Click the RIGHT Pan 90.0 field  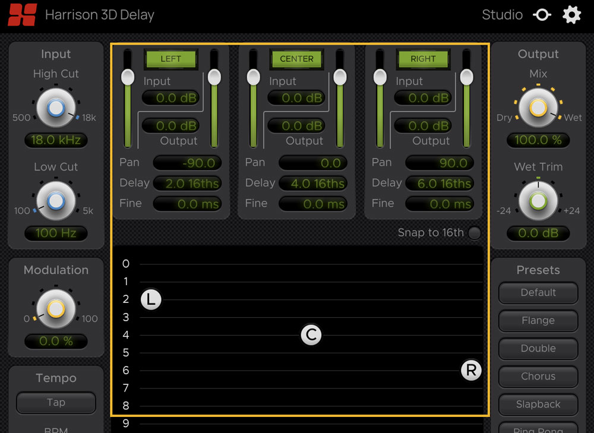coord(440,163)
